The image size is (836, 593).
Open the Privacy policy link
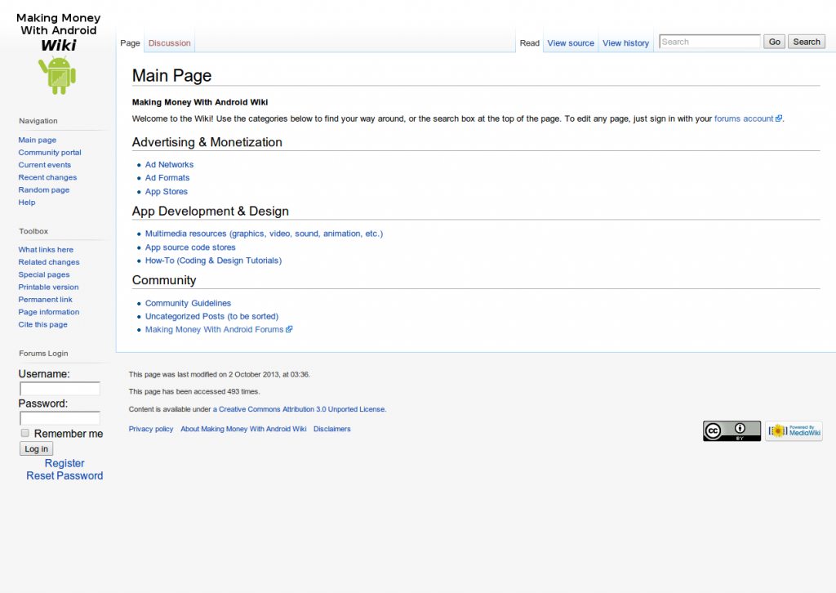[x=151, y=429]
